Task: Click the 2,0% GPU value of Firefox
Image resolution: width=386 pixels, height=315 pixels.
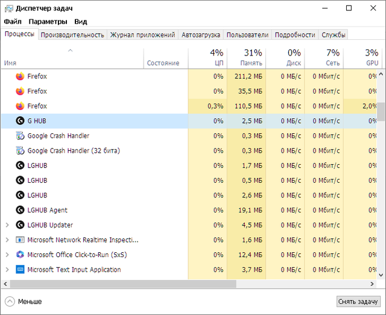Action: point(369,106)
